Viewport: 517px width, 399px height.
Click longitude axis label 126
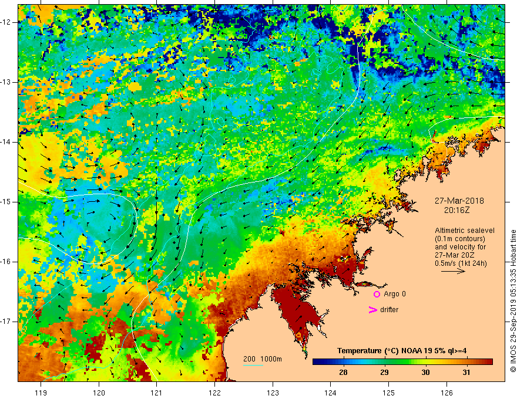point(446,393)
